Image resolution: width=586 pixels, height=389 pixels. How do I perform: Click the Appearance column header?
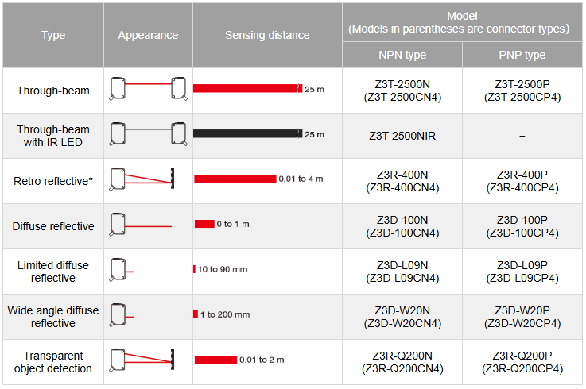point(148,35)
